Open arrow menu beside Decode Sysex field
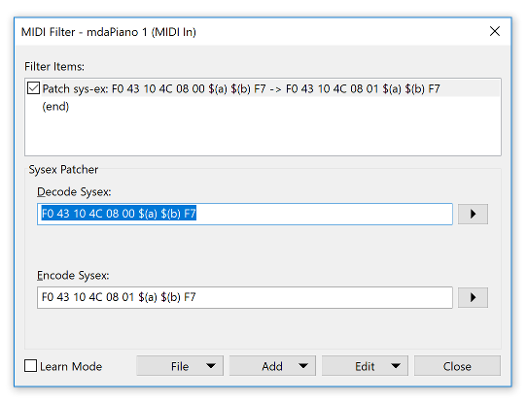 click(473, 214)
